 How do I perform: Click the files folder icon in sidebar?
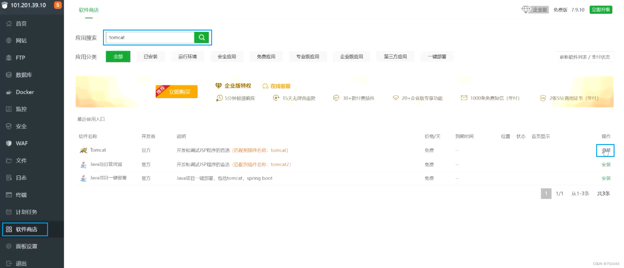[x=9, y=160]
